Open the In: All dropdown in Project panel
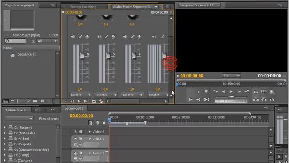The image size is (289, 163). pyautogui.click(x=47, y=41)
